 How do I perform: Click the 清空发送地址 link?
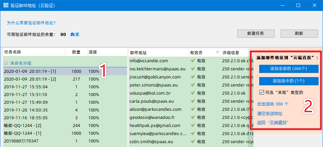pos(270,114)
